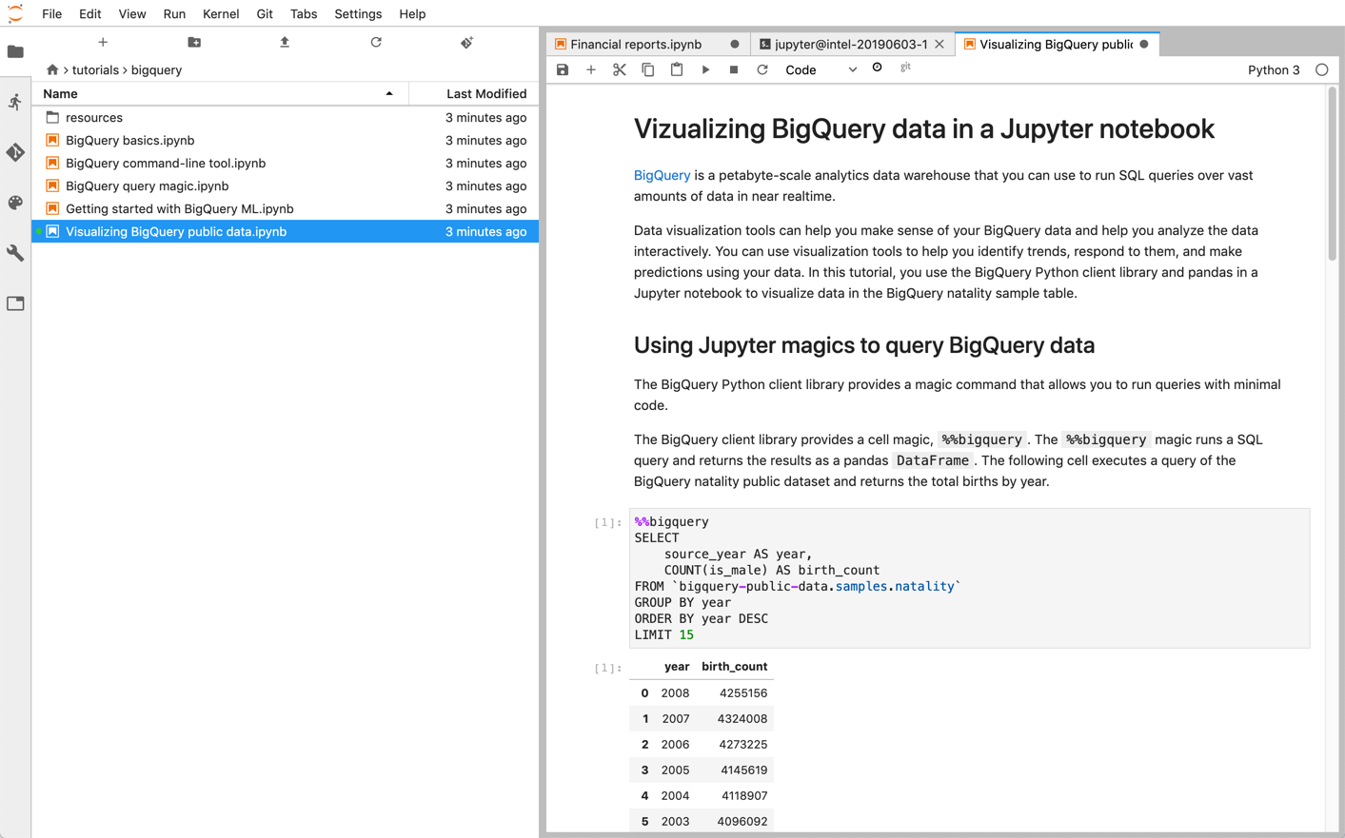Follow the BigQuery hyperlink in the notebook
Image resolution: width=1345 pixels, height=838 pixels.
coord(662,175)
